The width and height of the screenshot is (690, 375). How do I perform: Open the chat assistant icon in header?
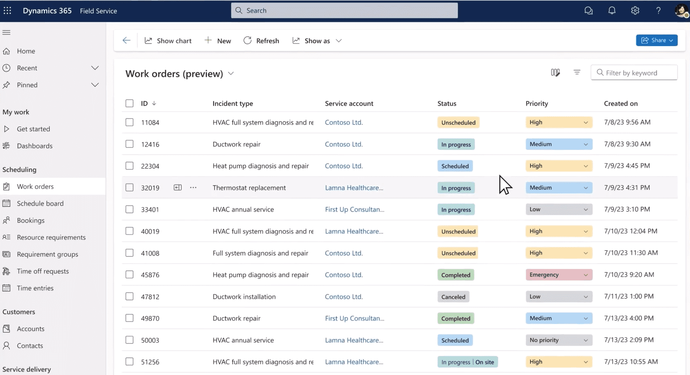[x=589, y=11]
